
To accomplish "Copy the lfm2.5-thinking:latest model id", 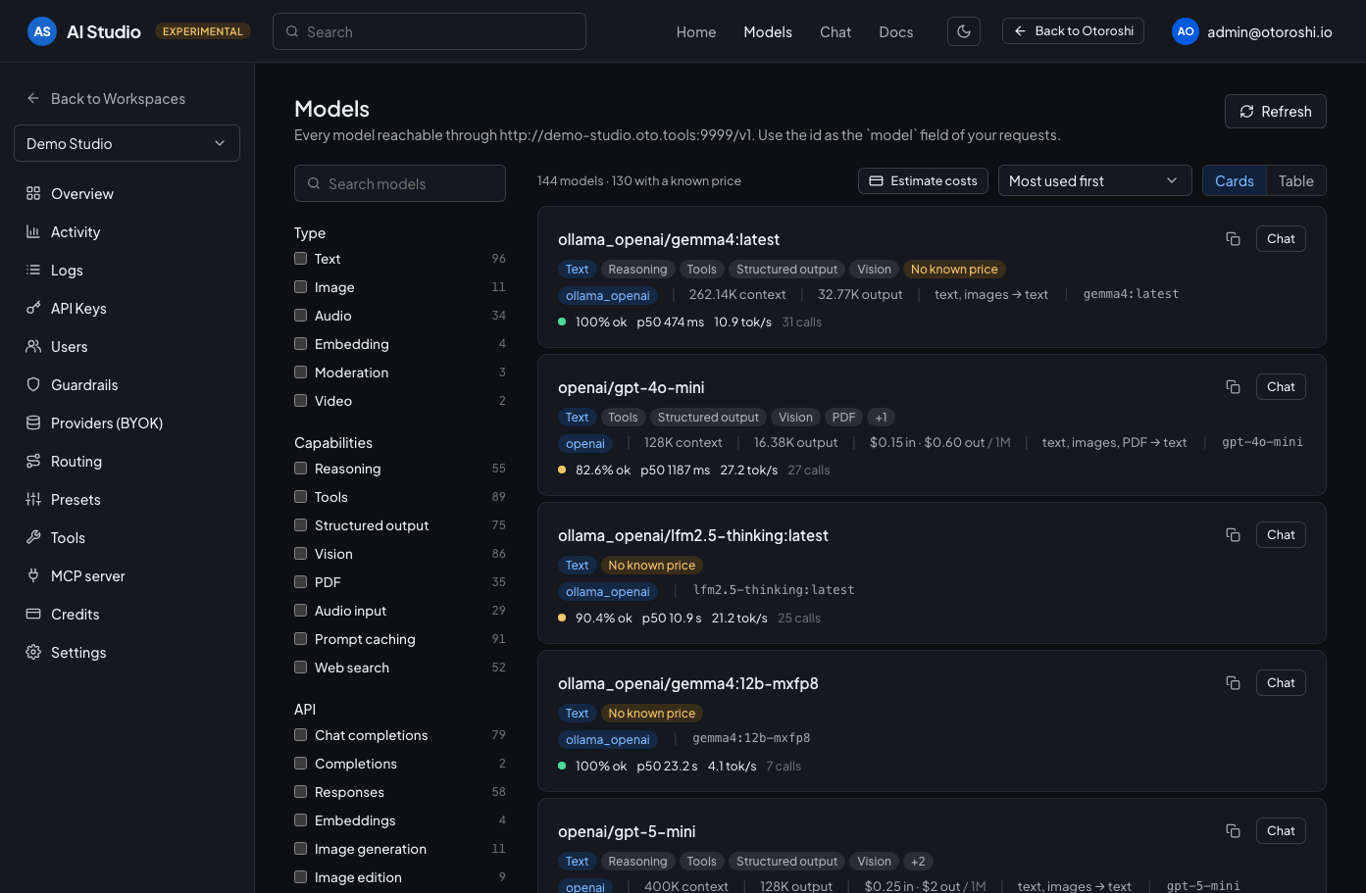I will point(1233,535).
